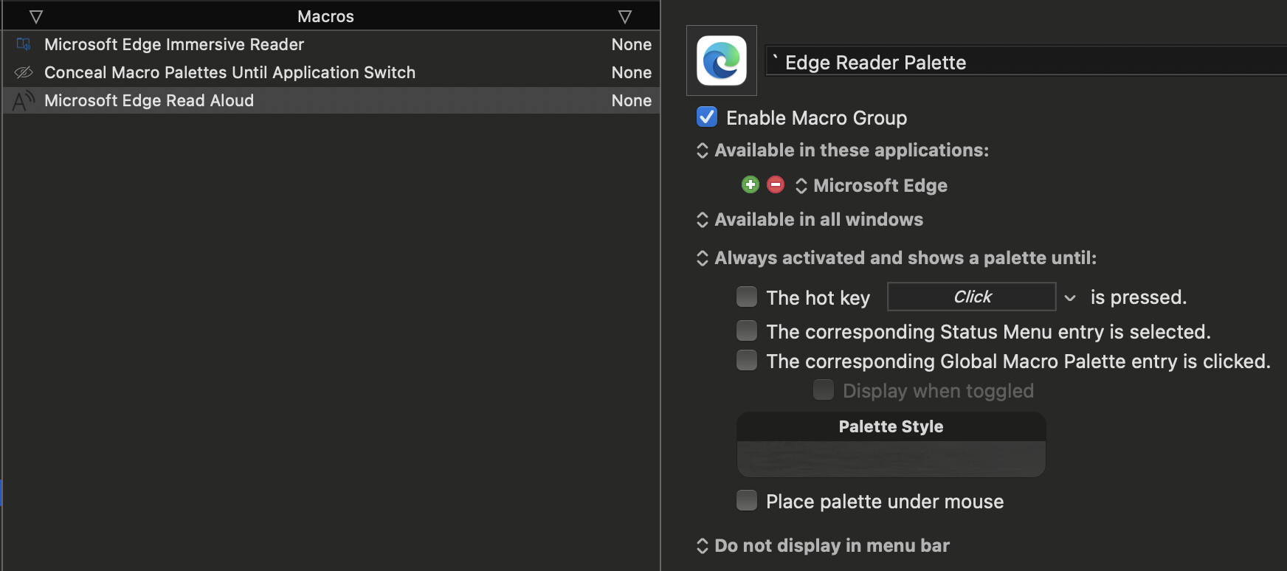Check Display when toggled
The image size is (1287, 571).
click(824, 390)
